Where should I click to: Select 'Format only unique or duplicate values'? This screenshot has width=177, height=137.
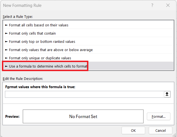point(88,58)
